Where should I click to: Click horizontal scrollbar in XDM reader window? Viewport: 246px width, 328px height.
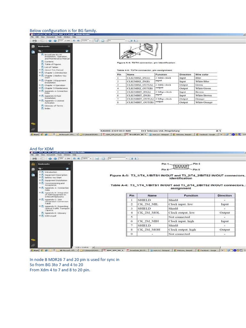158,247
